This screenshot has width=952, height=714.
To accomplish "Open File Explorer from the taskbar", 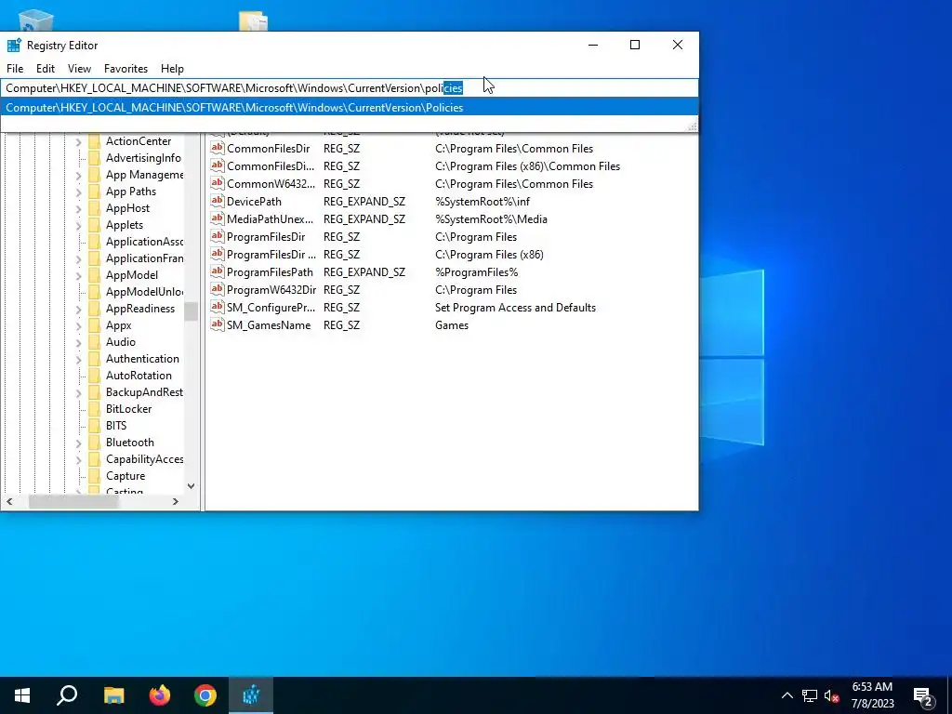I will coord(113,695).
